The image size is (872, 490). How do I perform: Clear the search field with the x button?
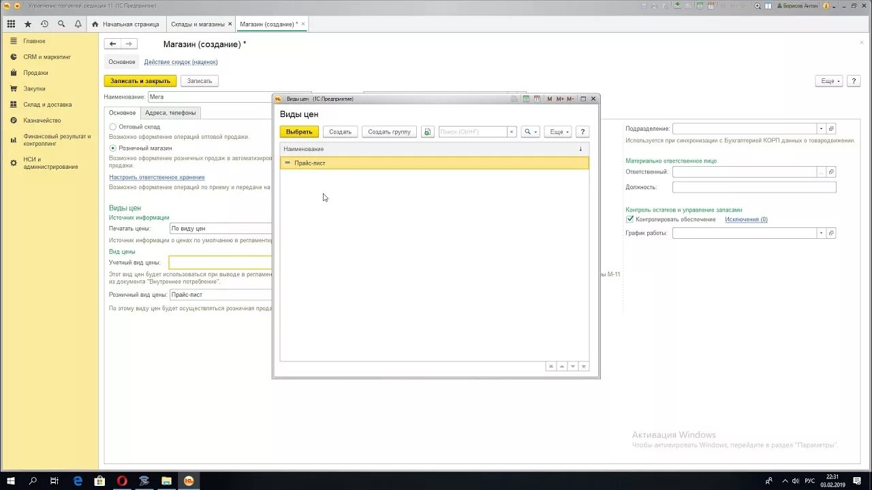click(512, 132)
